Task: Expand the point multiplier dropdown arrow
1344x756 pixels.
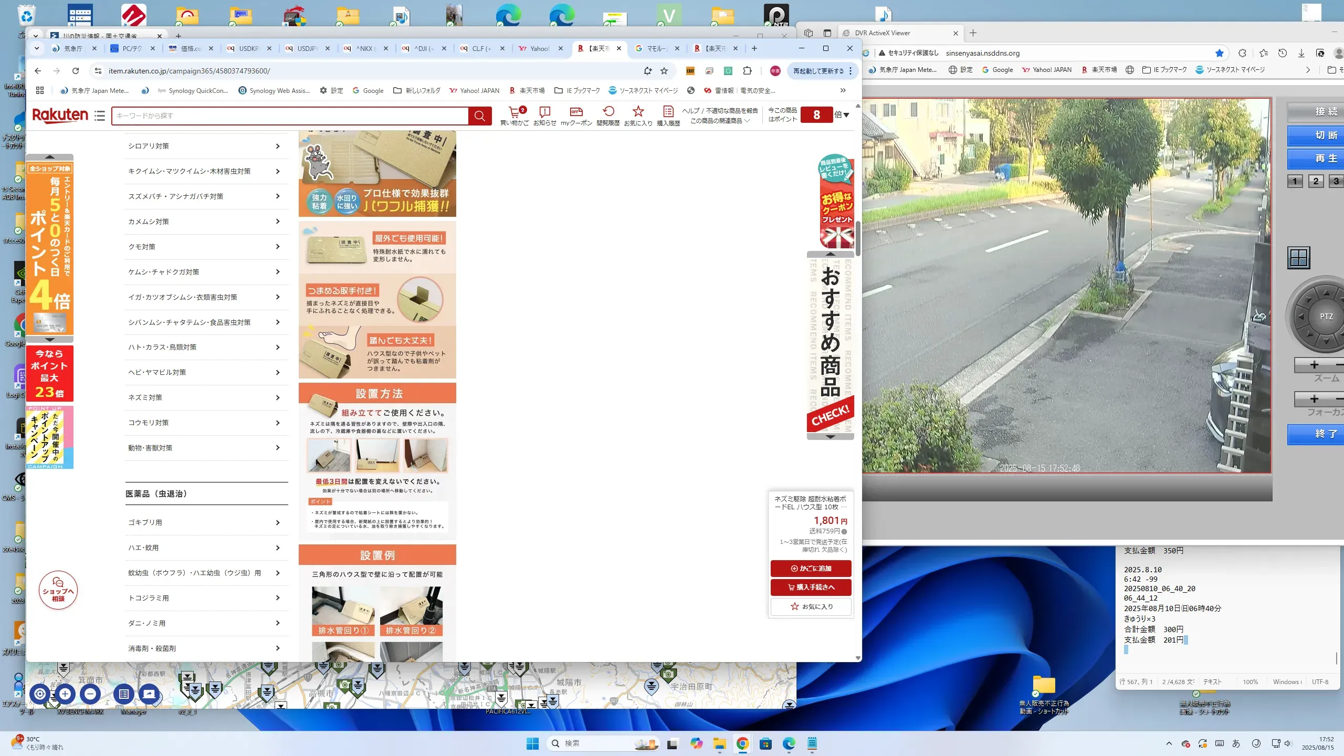Action: (x=846, y=115)
